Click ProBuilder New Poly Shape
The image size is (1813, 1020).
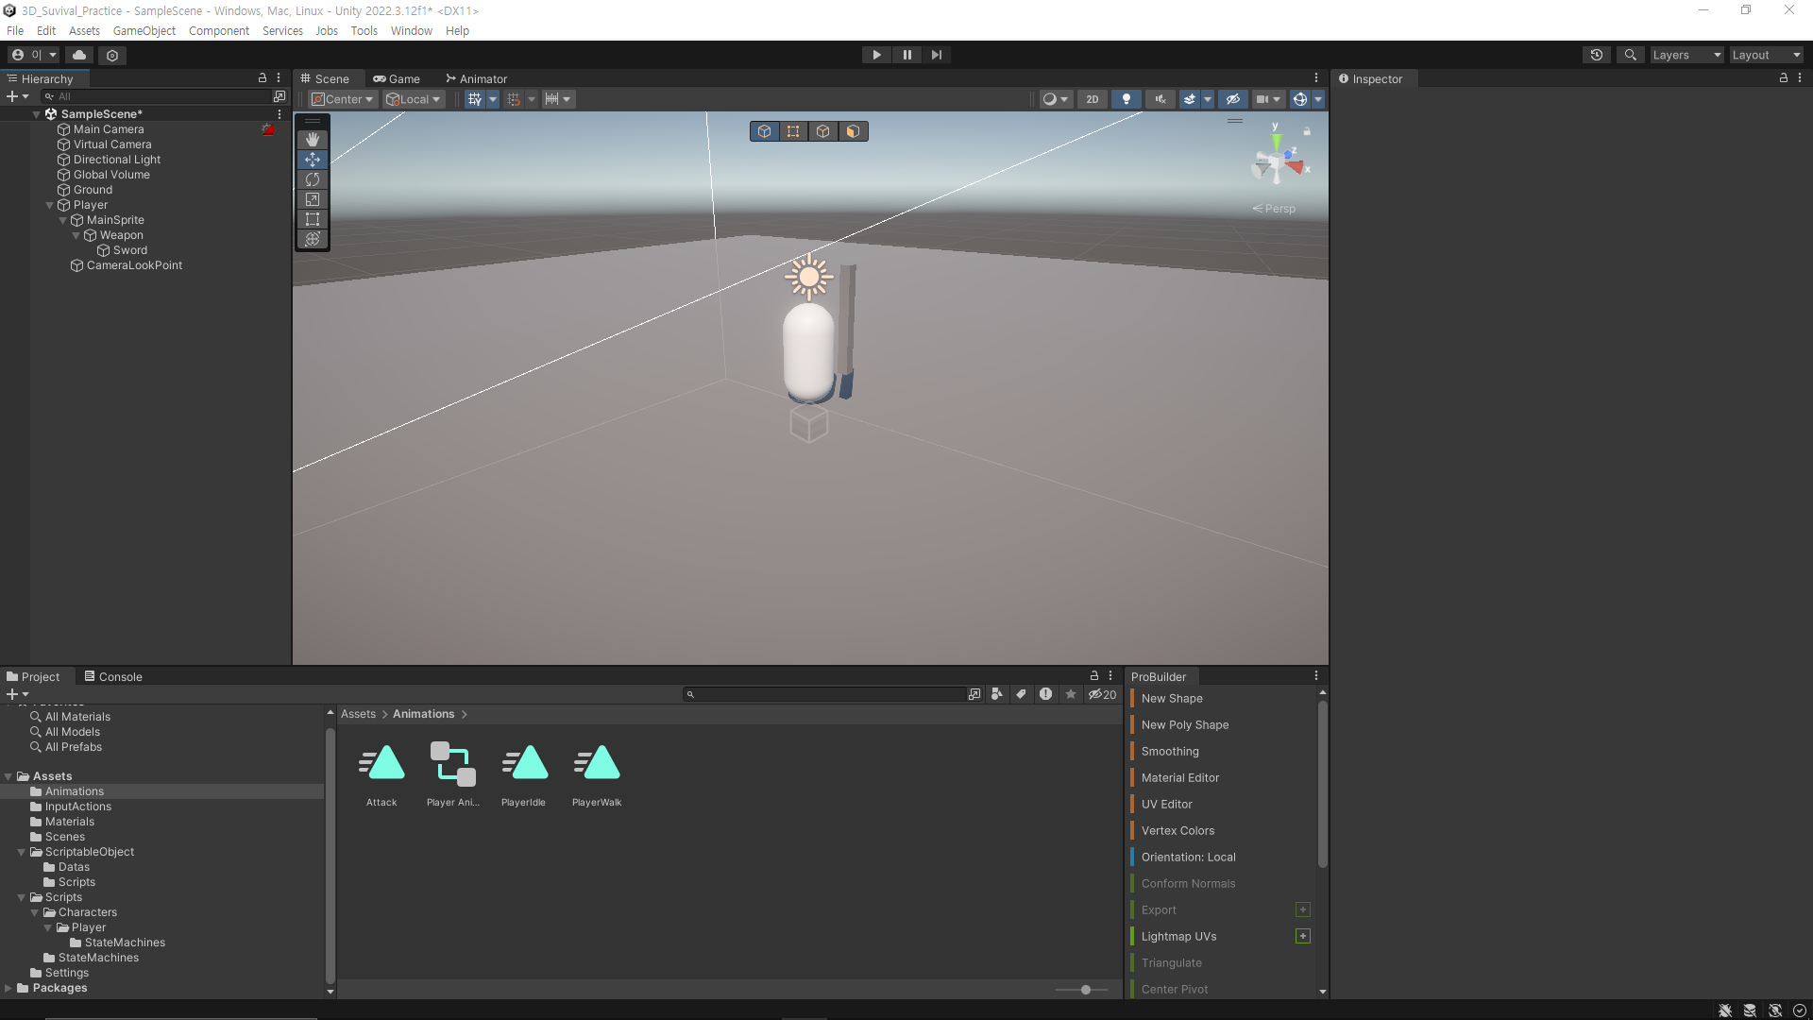(x=1185, y=725)
